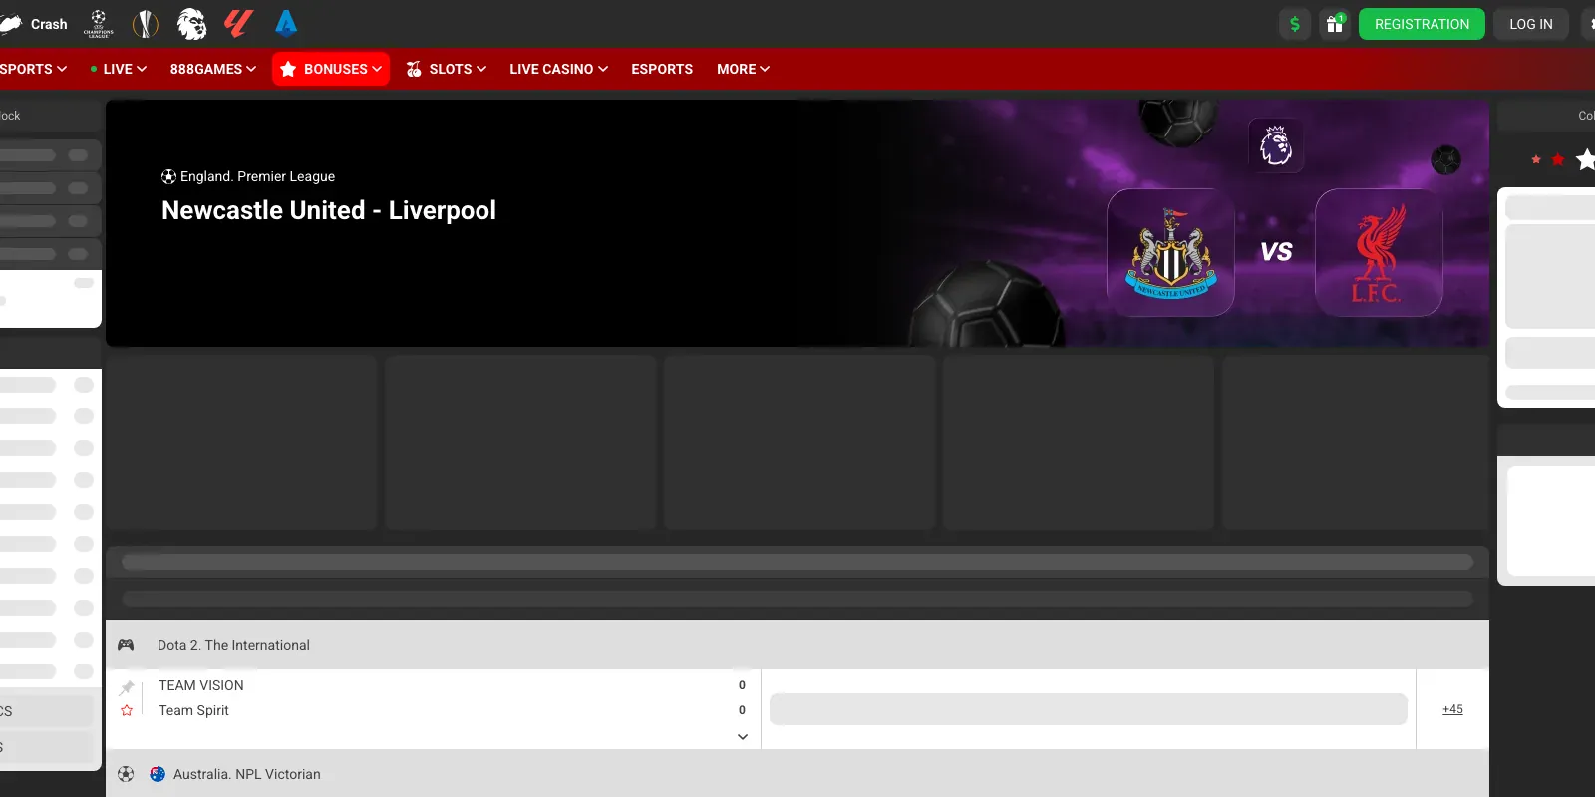Click the green dollar deposit icon
This screenshot has width=1595, height=797.
click(1295, 24)
